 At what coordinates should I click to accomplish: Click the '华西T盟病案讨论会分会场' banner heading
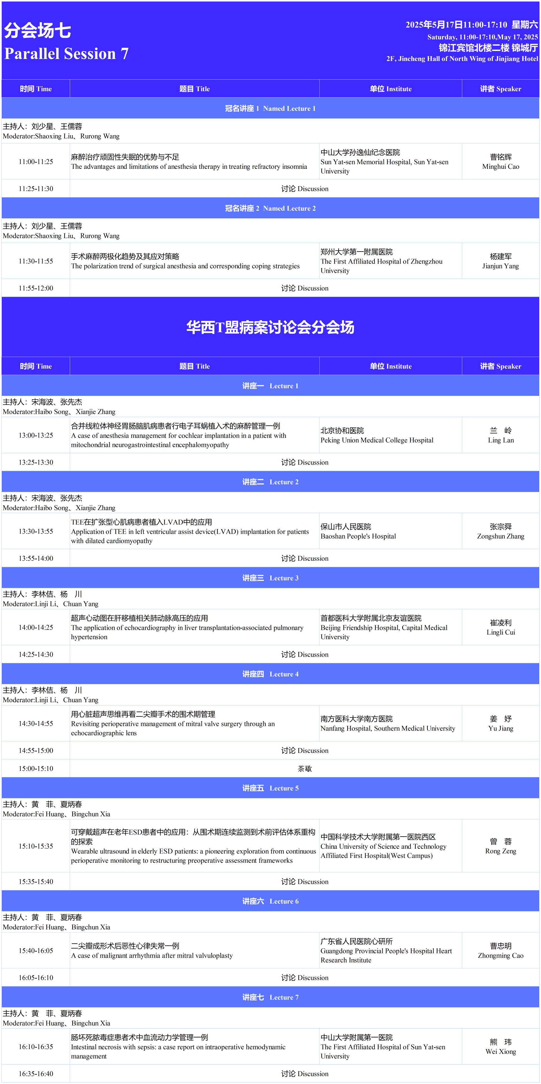point(270,327)
